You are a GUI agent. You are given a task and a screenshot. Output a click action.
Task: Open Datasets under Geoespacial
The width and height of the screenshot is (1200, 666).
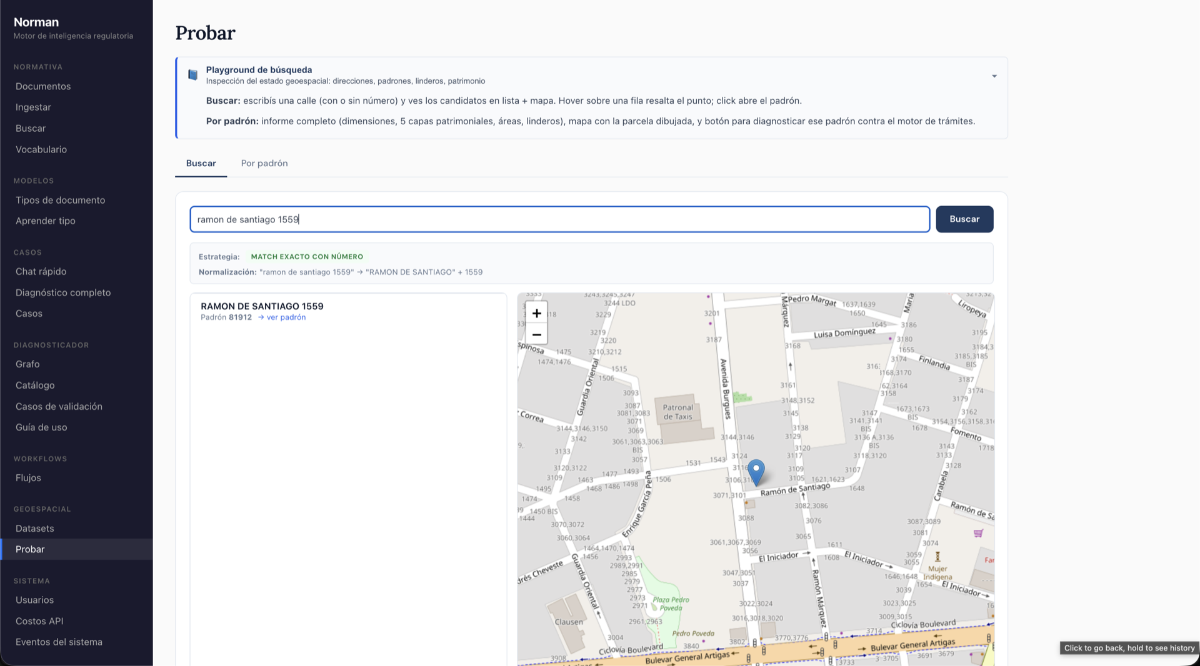[34, 529]
